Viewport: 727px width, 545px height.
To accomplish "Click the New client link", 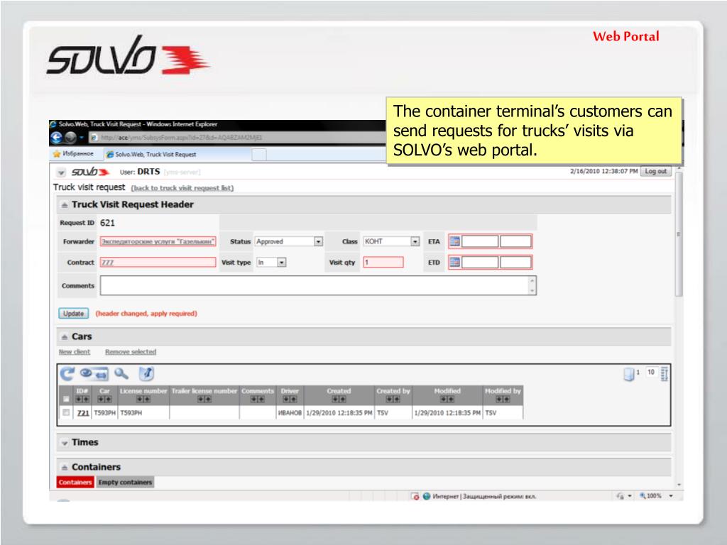I will pyautogui.click(x=74, y=352).
